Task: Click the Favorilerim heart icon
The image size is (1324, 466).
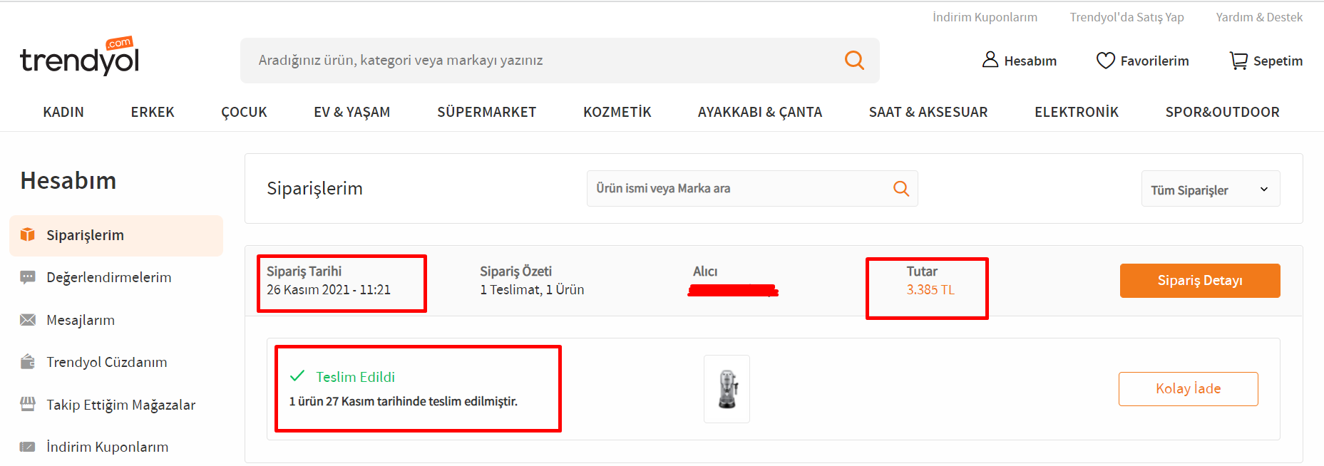Action: (x=1105, y=61)
